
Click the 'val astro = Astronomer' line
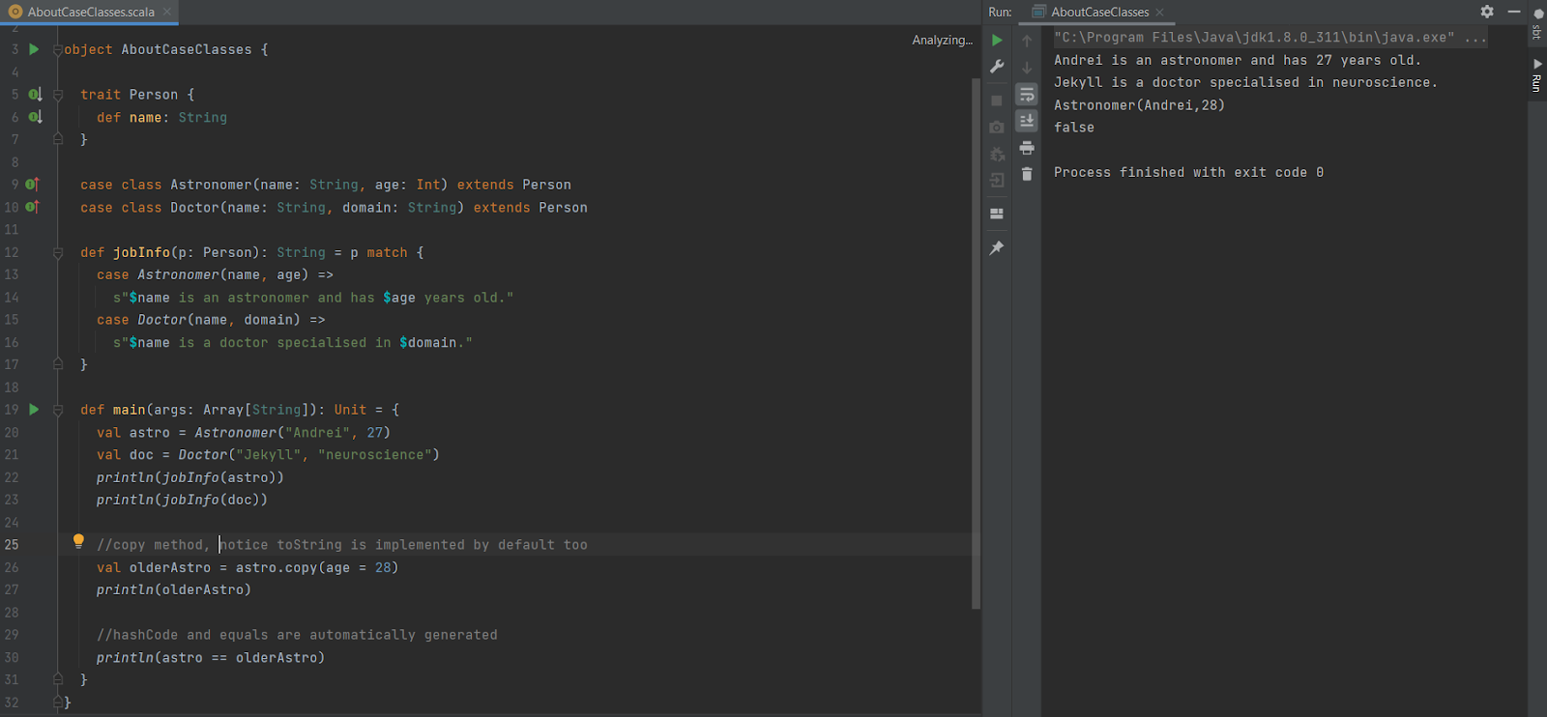tap(243, 432)
